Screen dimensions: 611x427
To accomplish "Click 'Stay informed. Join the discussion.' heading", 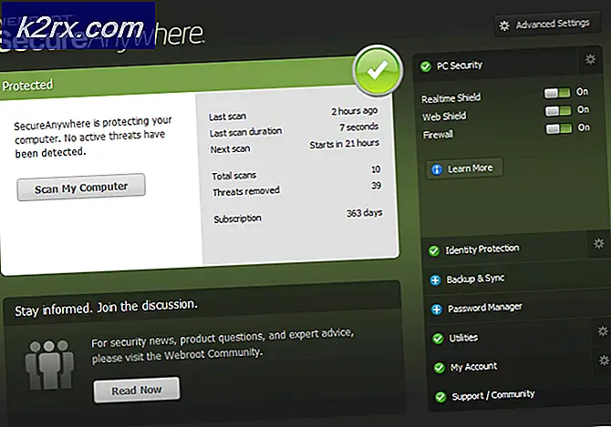I will pos(106,308).
